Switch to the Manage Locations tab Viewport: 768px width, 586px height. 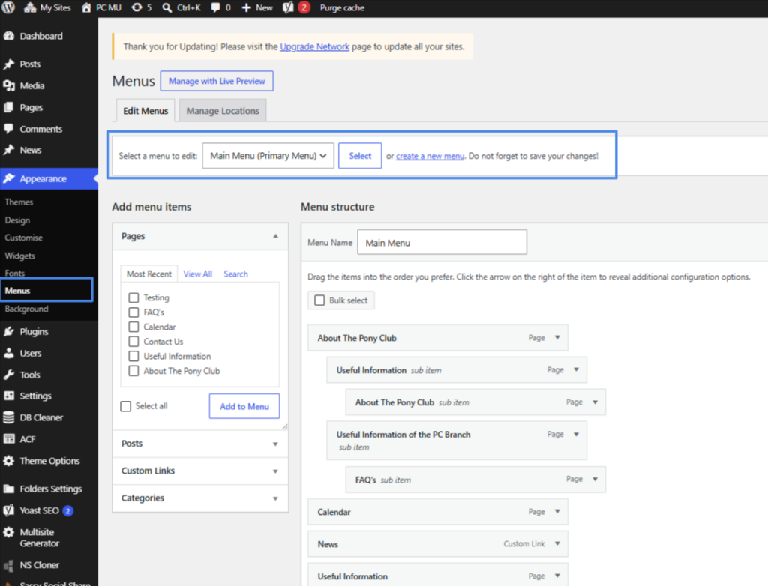click(223, 111)
